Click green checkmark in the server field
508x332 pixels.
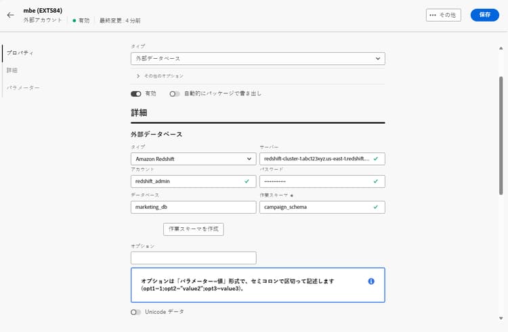click(x=376, y=159)
